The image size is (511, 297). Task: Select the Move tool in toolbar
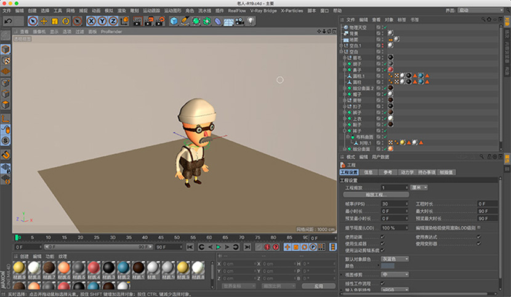coord(44,21)
